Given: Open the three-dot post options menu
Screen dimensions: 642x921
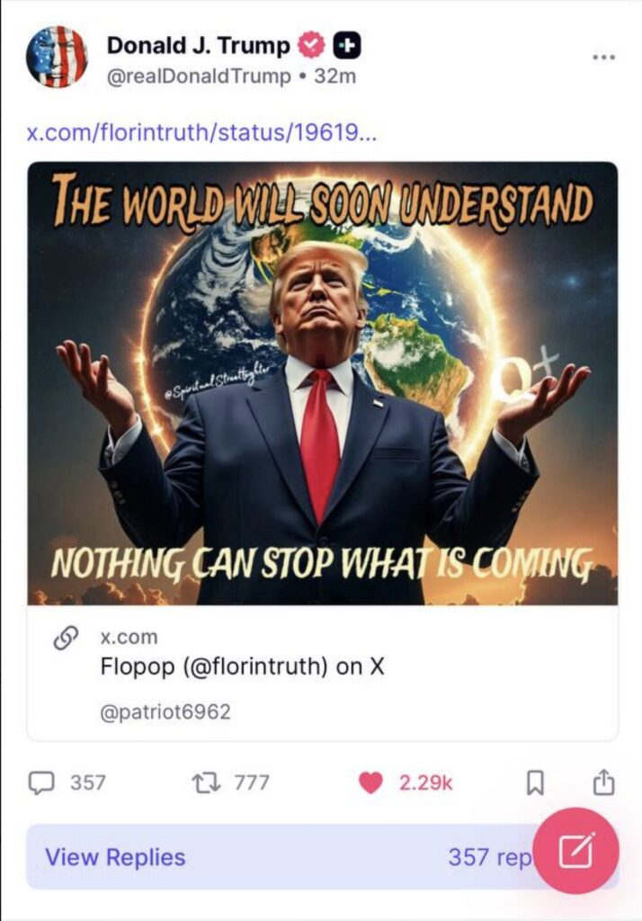Looking at the screenshot, I should (x=604, y=57).
